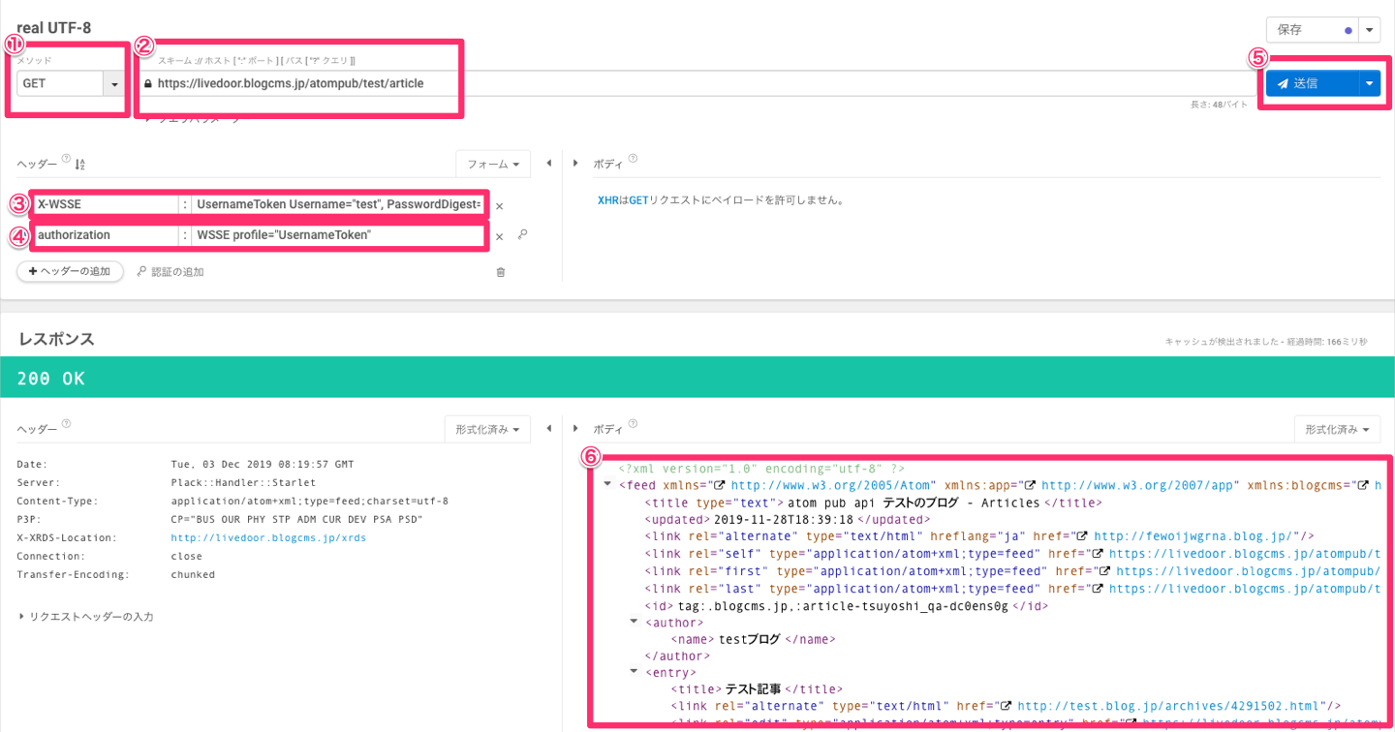The width and height of the screenshot is (1395, 732).
Task: Select the テスト記事 entry title text
Action: point(753,688)
